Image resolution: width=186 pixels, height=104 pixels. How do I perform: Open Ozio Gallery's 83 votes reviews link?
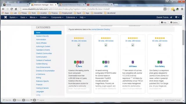point(160,41)
